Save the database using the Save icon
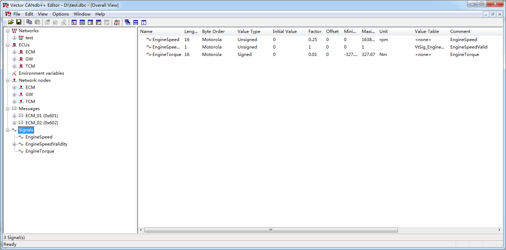 tap(19, 22)
